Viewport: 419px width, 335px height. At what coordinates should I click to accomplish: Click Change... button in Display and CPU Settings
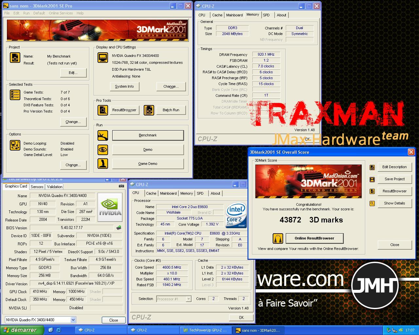pos(171,86)
